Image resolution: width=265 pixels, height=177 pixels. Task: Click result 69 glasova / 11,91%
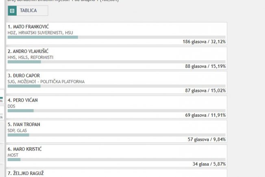pyautogui.click(x=205, y=115)
